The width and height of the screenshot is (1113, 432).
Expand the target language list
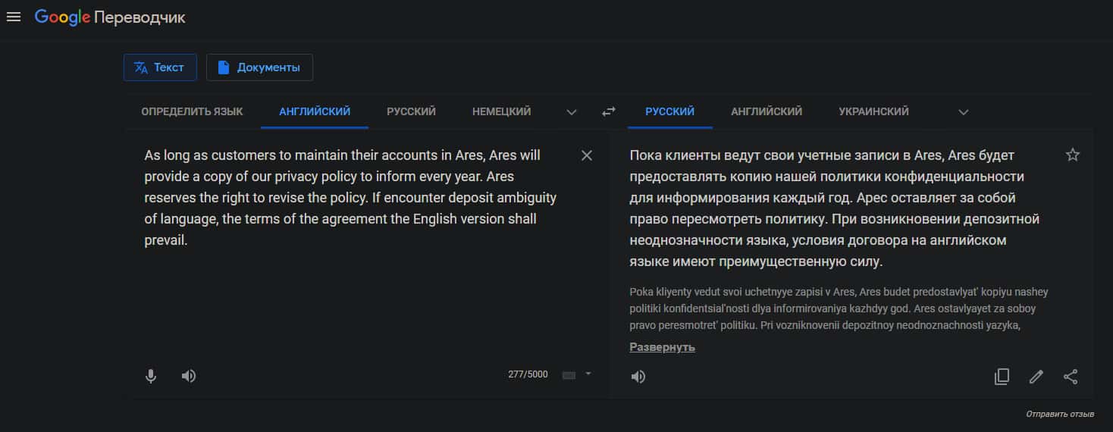point(963,111)
